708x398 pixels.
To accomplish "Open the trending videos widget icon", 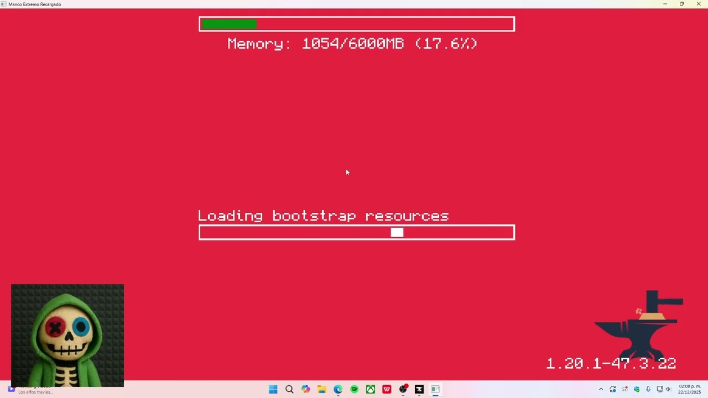I will click(x=11, y=389).
